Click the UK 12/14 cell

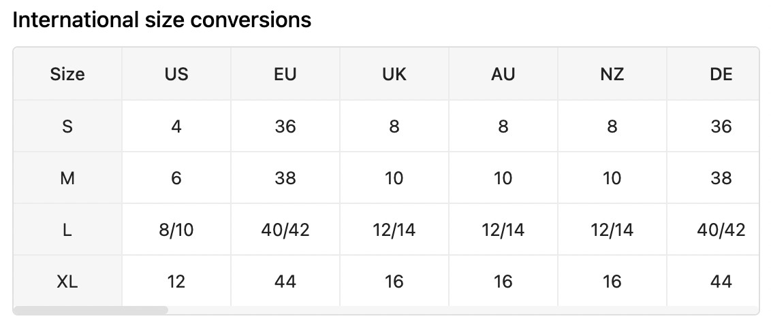pos(394,230)
